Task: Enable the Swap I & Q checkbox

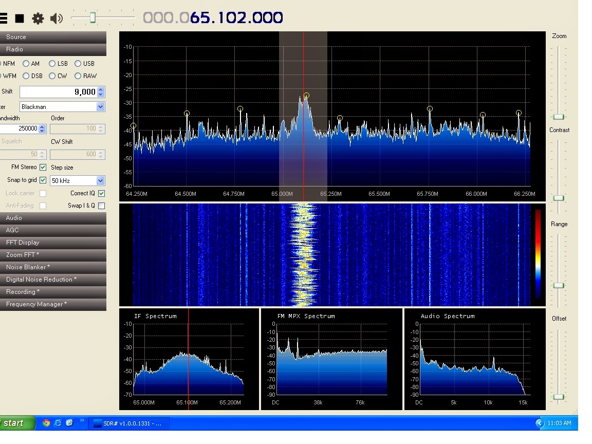Action: [102, 206]
